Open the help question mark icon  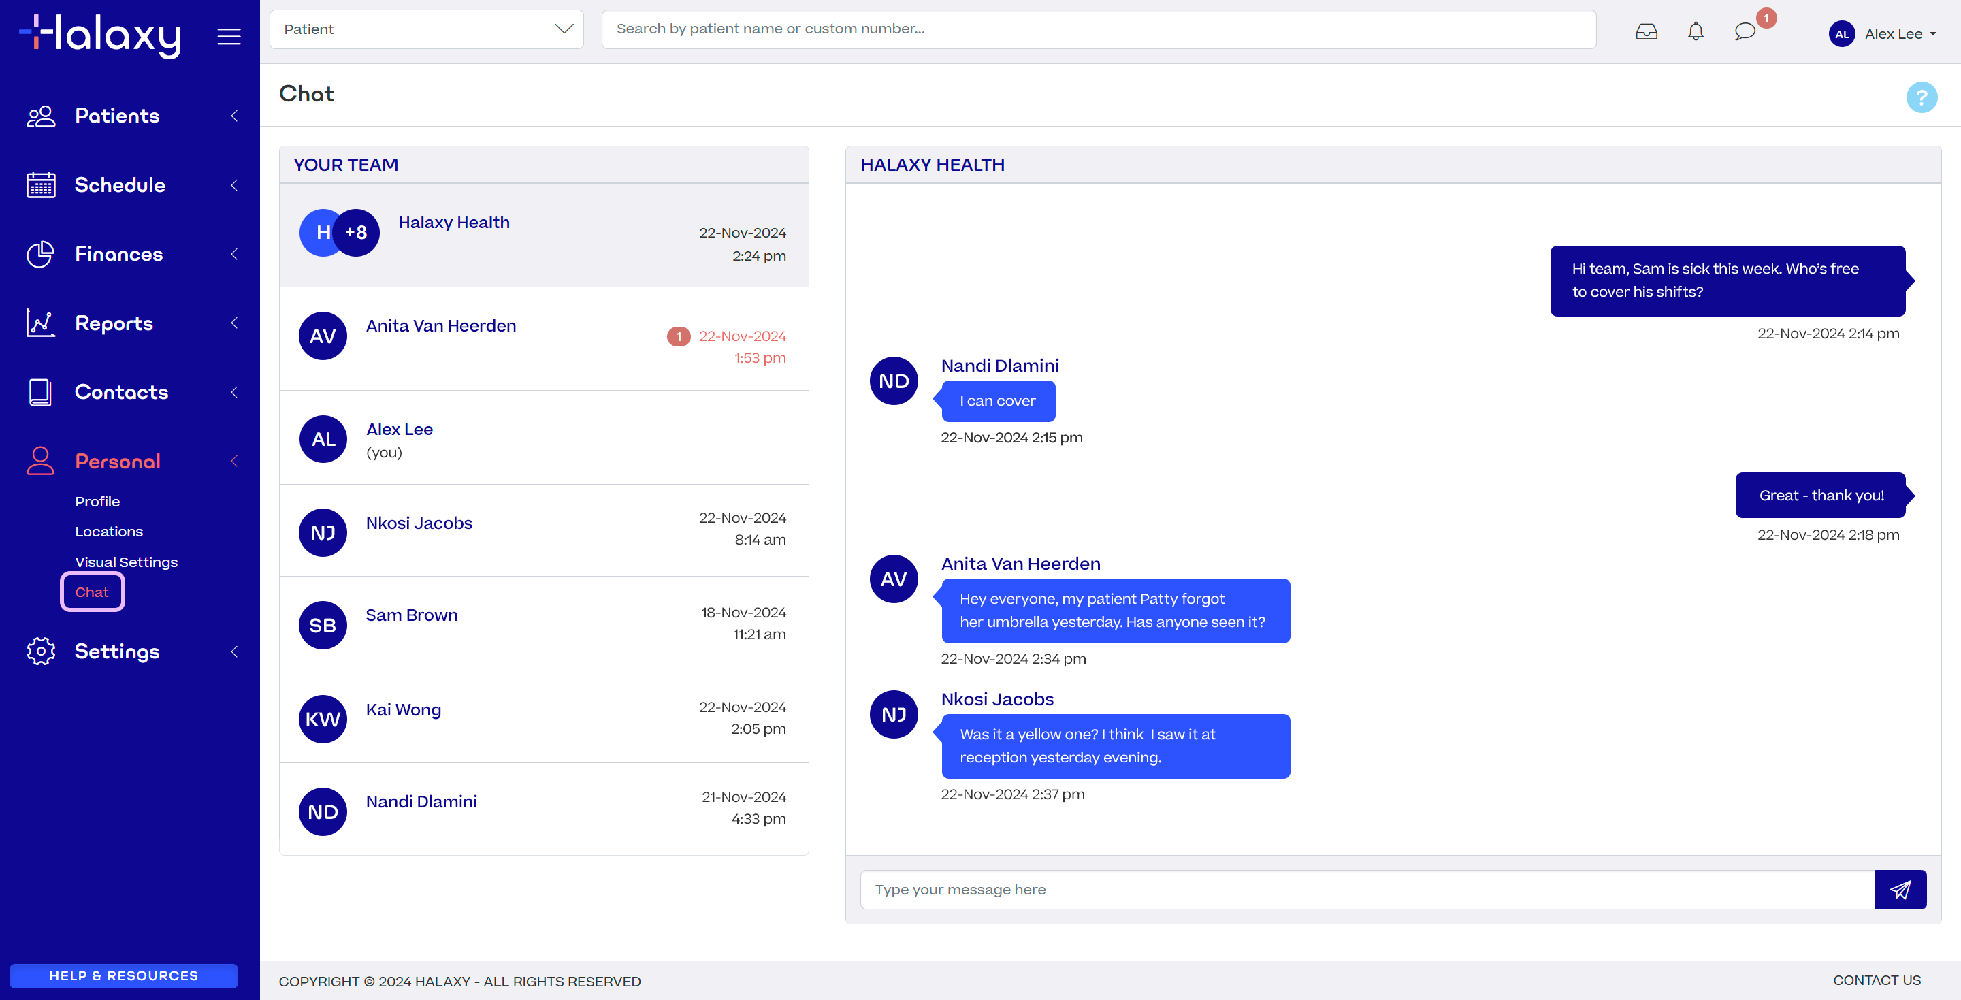click(1922, 97)
